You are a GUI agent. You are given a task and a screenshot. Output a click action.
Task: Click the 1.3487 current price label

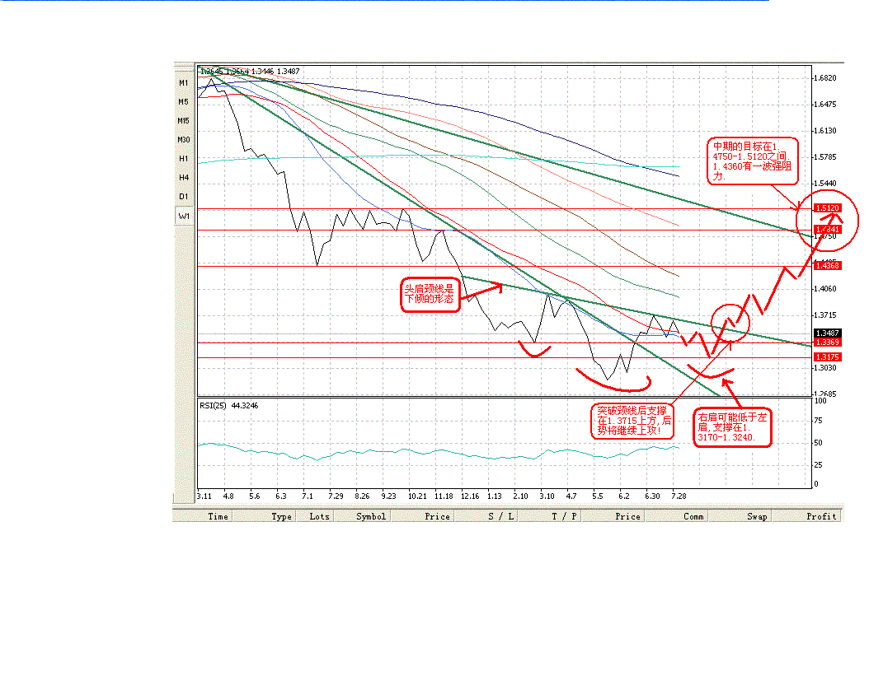[x=828, y=333]
